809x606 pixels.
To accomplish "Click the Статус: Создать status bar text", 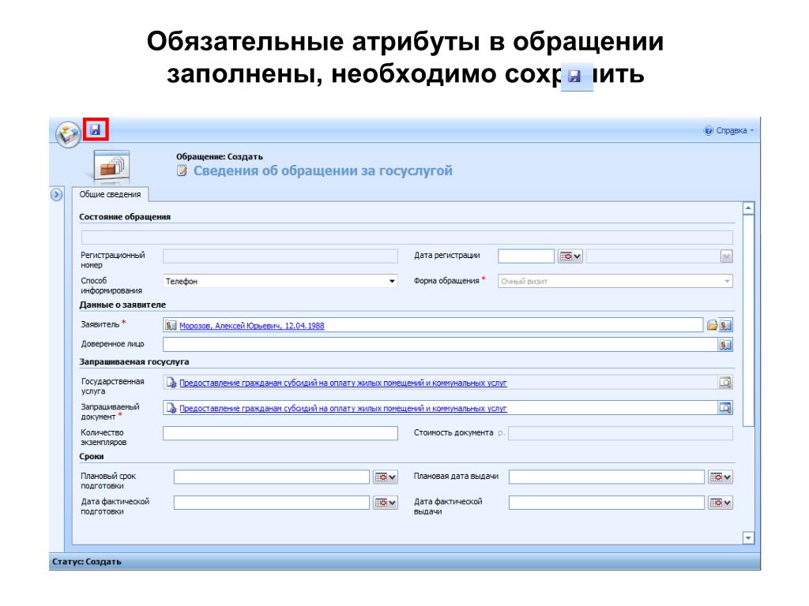I will coord(87,562).
